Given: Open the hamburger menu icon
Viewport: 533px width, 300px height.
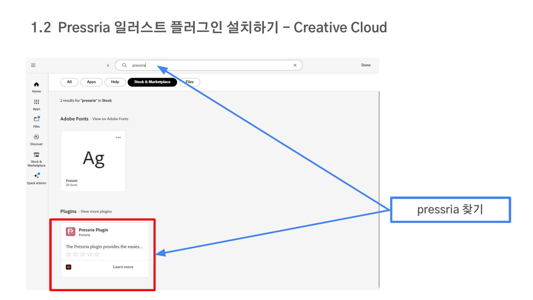Looking at the screenshot, I should click(33, 65).
